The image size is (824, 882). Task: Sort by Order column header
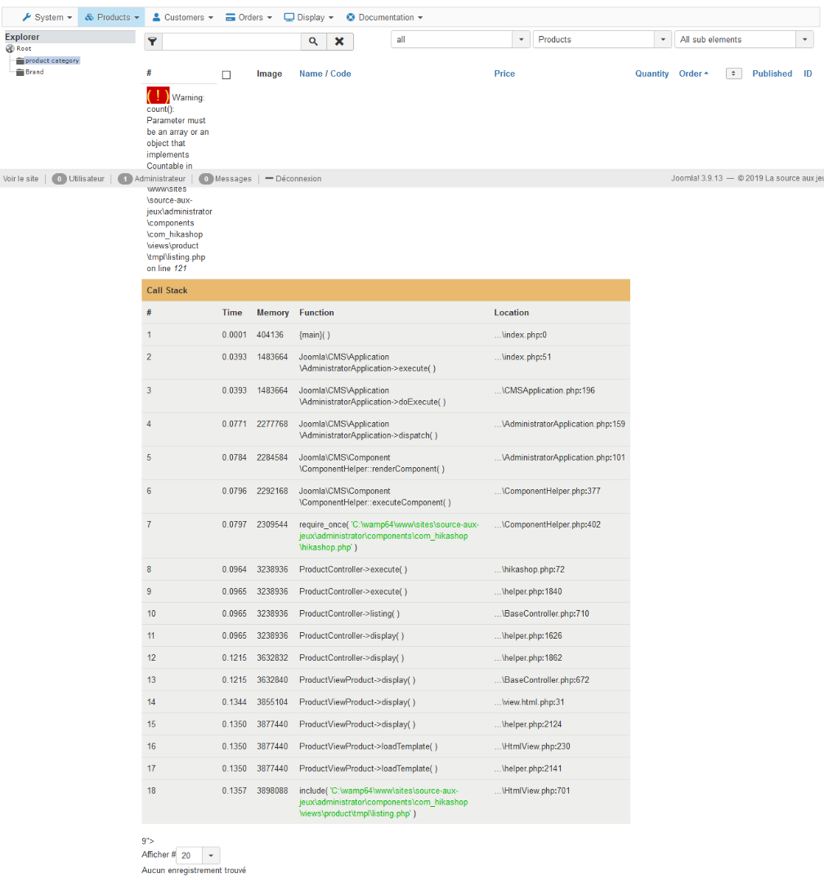693,73
